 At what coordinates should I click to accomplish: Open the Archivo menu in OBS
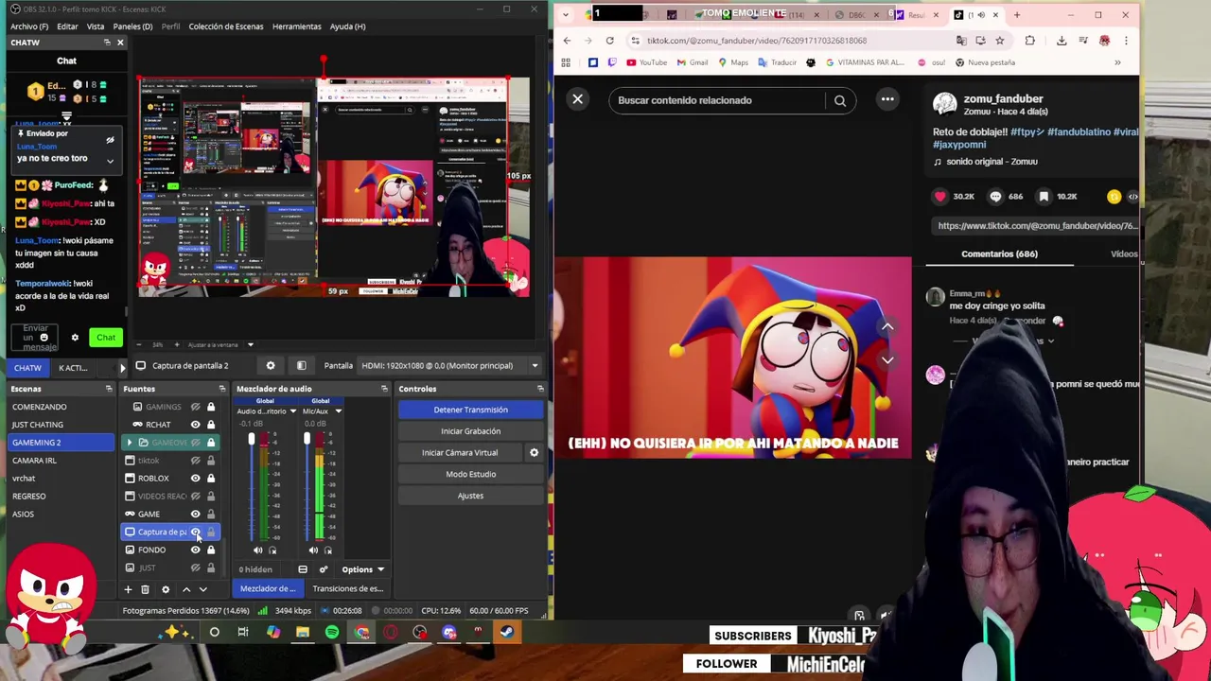click(x=29, y=26)
